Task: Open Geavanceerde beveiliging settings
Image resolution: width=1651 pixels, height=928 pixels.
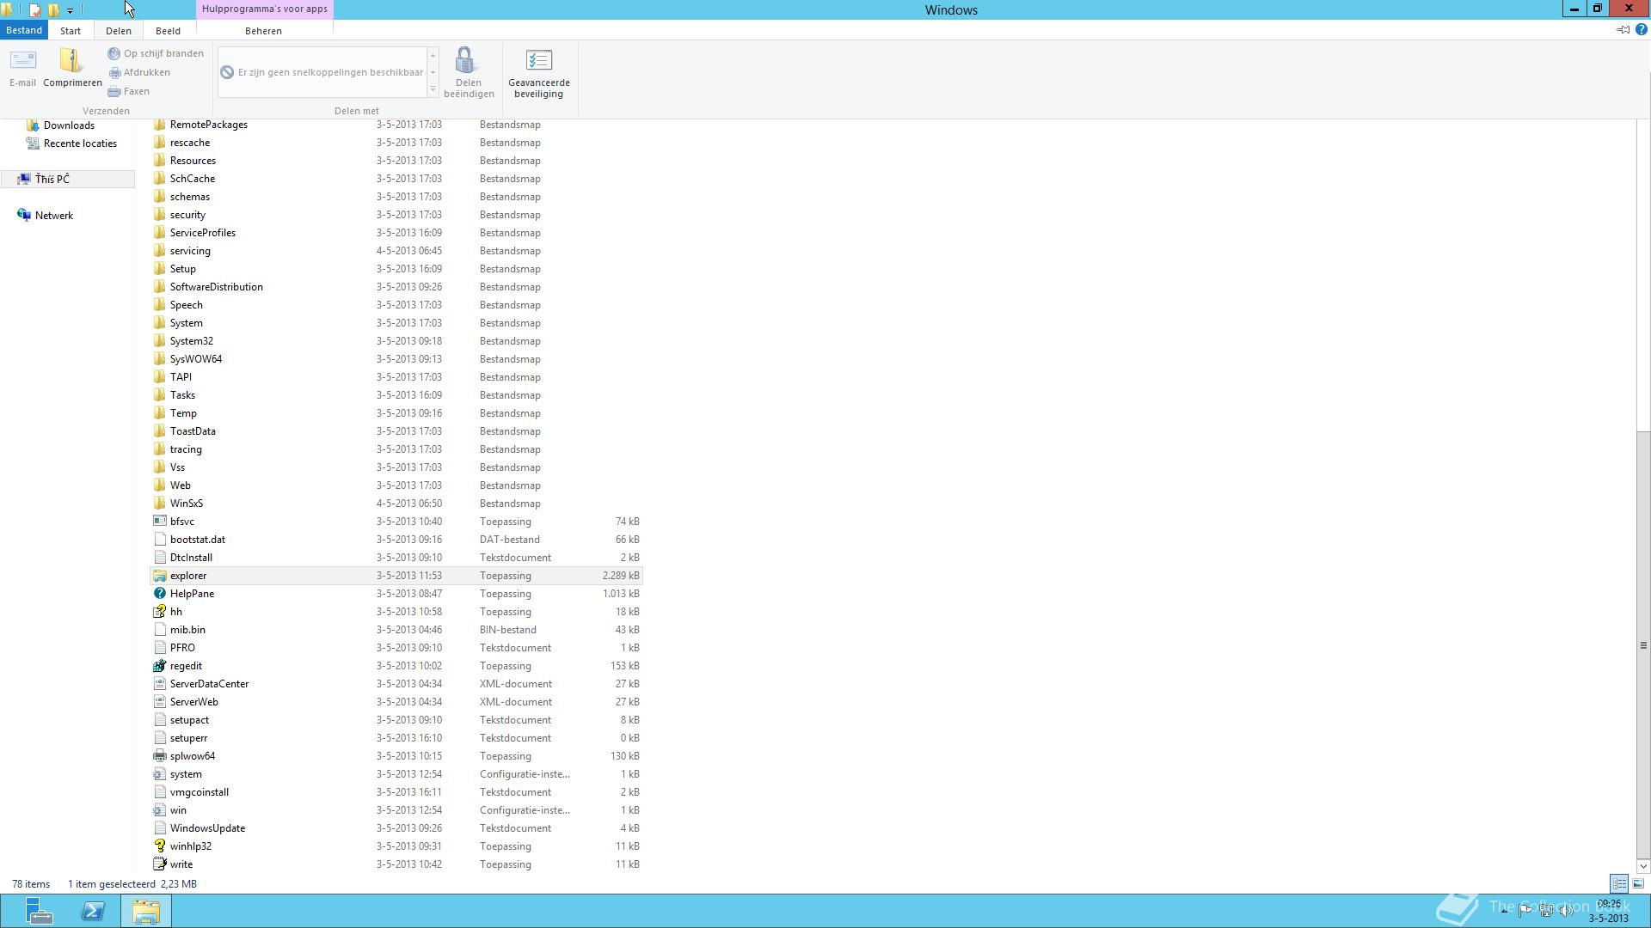Action: [539, 73]
